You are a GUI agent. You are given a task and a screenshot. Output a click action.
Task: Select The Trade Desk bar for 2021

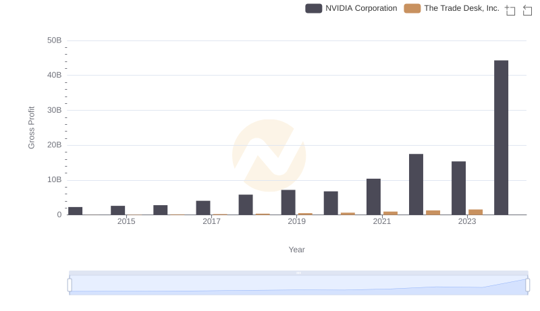[x=391, y=213]
